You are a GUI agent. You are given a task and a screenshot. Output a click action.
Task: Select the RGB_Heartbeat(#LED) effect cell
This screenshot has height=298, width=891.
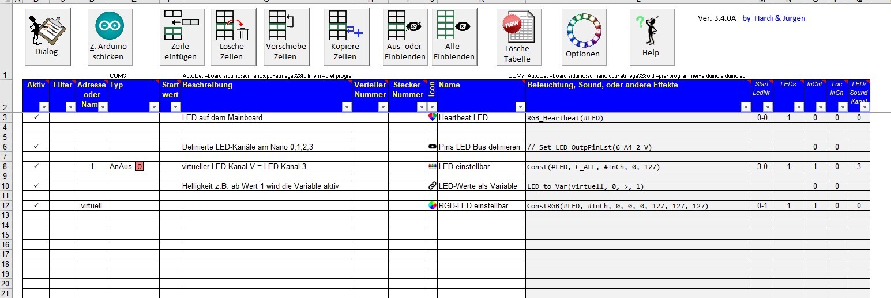click(x=637, y=118)
